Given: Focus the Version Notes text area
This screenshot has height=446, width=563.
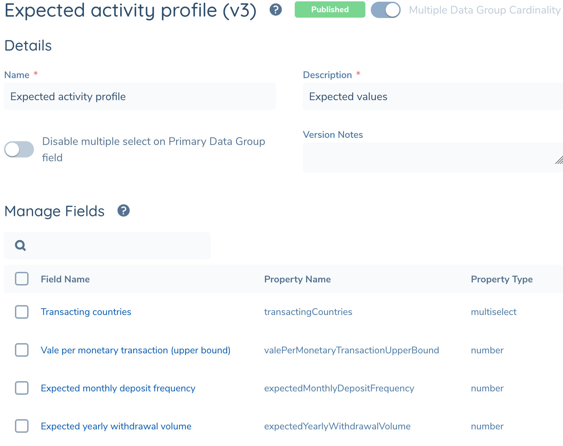Looking at the screenshot, I should (x=428, y=157).
